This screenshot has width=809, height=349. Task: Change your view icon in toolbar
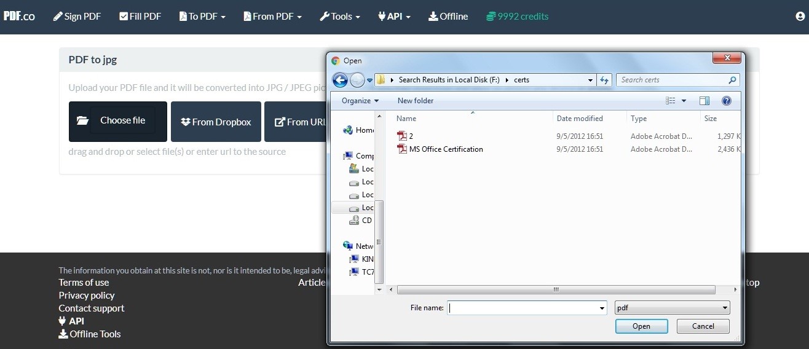coord(671,101)
